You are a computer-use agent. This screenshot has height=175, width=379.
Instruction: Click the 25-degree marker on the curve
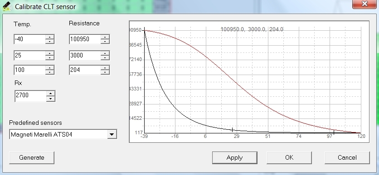(x=232, y=130)
